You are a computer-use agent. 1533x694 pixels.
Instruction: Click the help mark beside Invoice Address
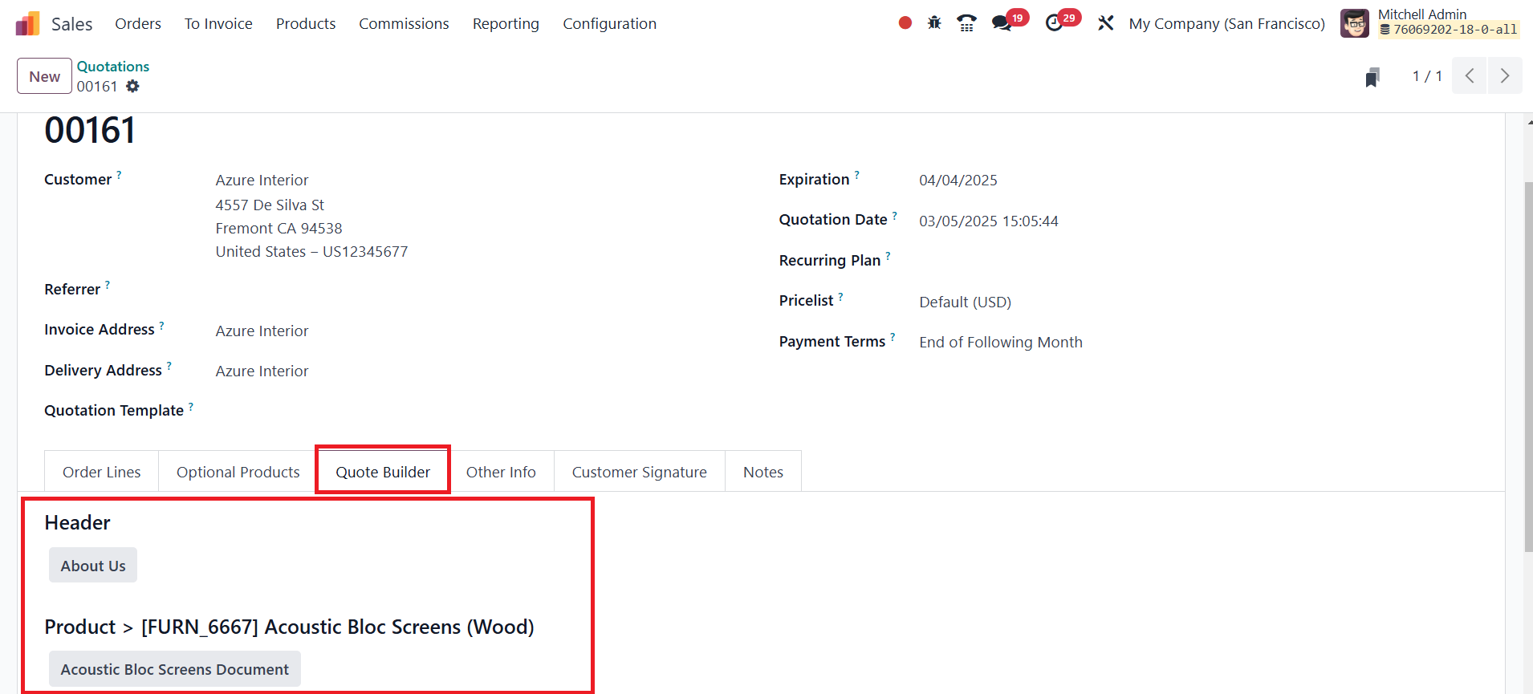[x=161, y=324]
